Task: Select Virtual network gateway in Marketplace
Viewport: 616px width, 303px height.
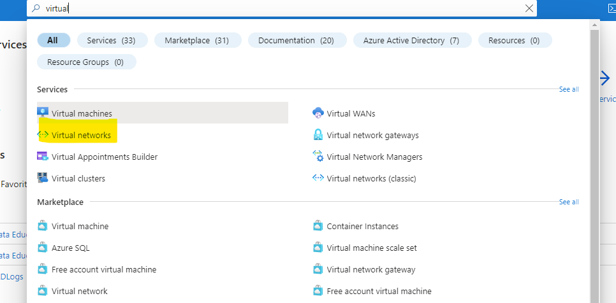Action: [371, 270]
